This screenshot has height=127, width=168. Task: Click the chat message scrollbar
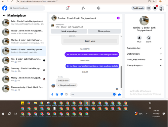pyautogui.click(x=121, y=77)
